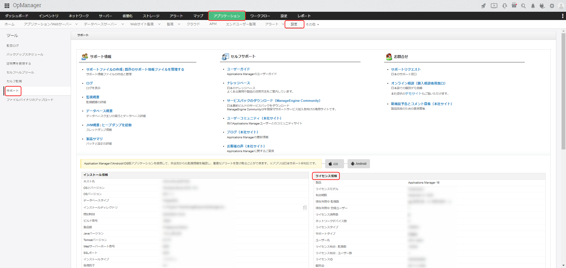566x268 pixels.
Task: Go to ホーム in the sub-navigation
Action: 9,24
